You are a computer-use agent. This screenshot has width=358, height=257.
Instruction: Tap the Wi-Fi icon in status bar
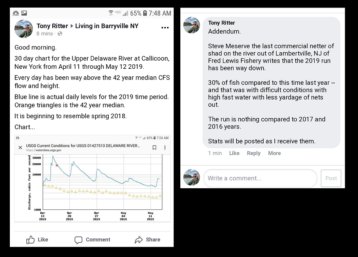click(111, 13)
